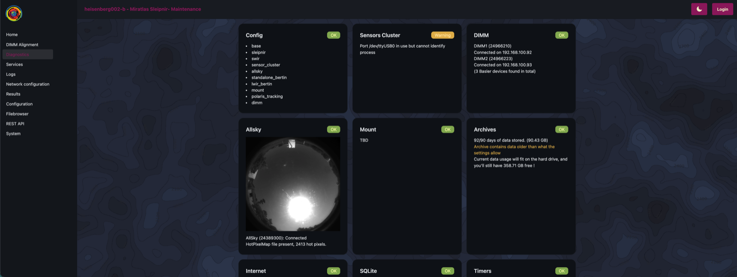Screen dimensions: 737x277
Task: Click 'AllSky (24389300): Connected' status text
Action: pyautogui.click(x=276, y=238)
